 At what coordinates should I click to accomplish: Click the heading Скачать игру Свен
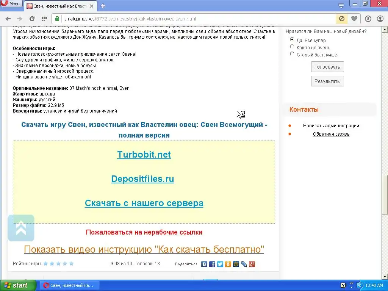tap(144, 130)
